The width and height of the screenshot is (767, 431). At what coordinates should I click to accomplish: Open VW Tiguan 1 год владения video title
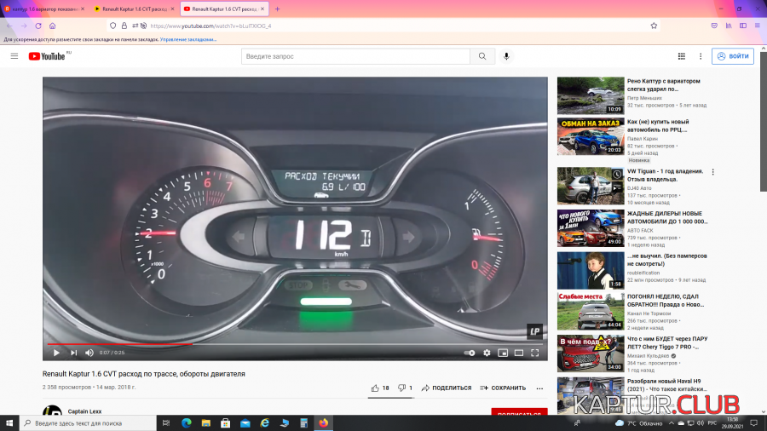(x=665, y=175)
